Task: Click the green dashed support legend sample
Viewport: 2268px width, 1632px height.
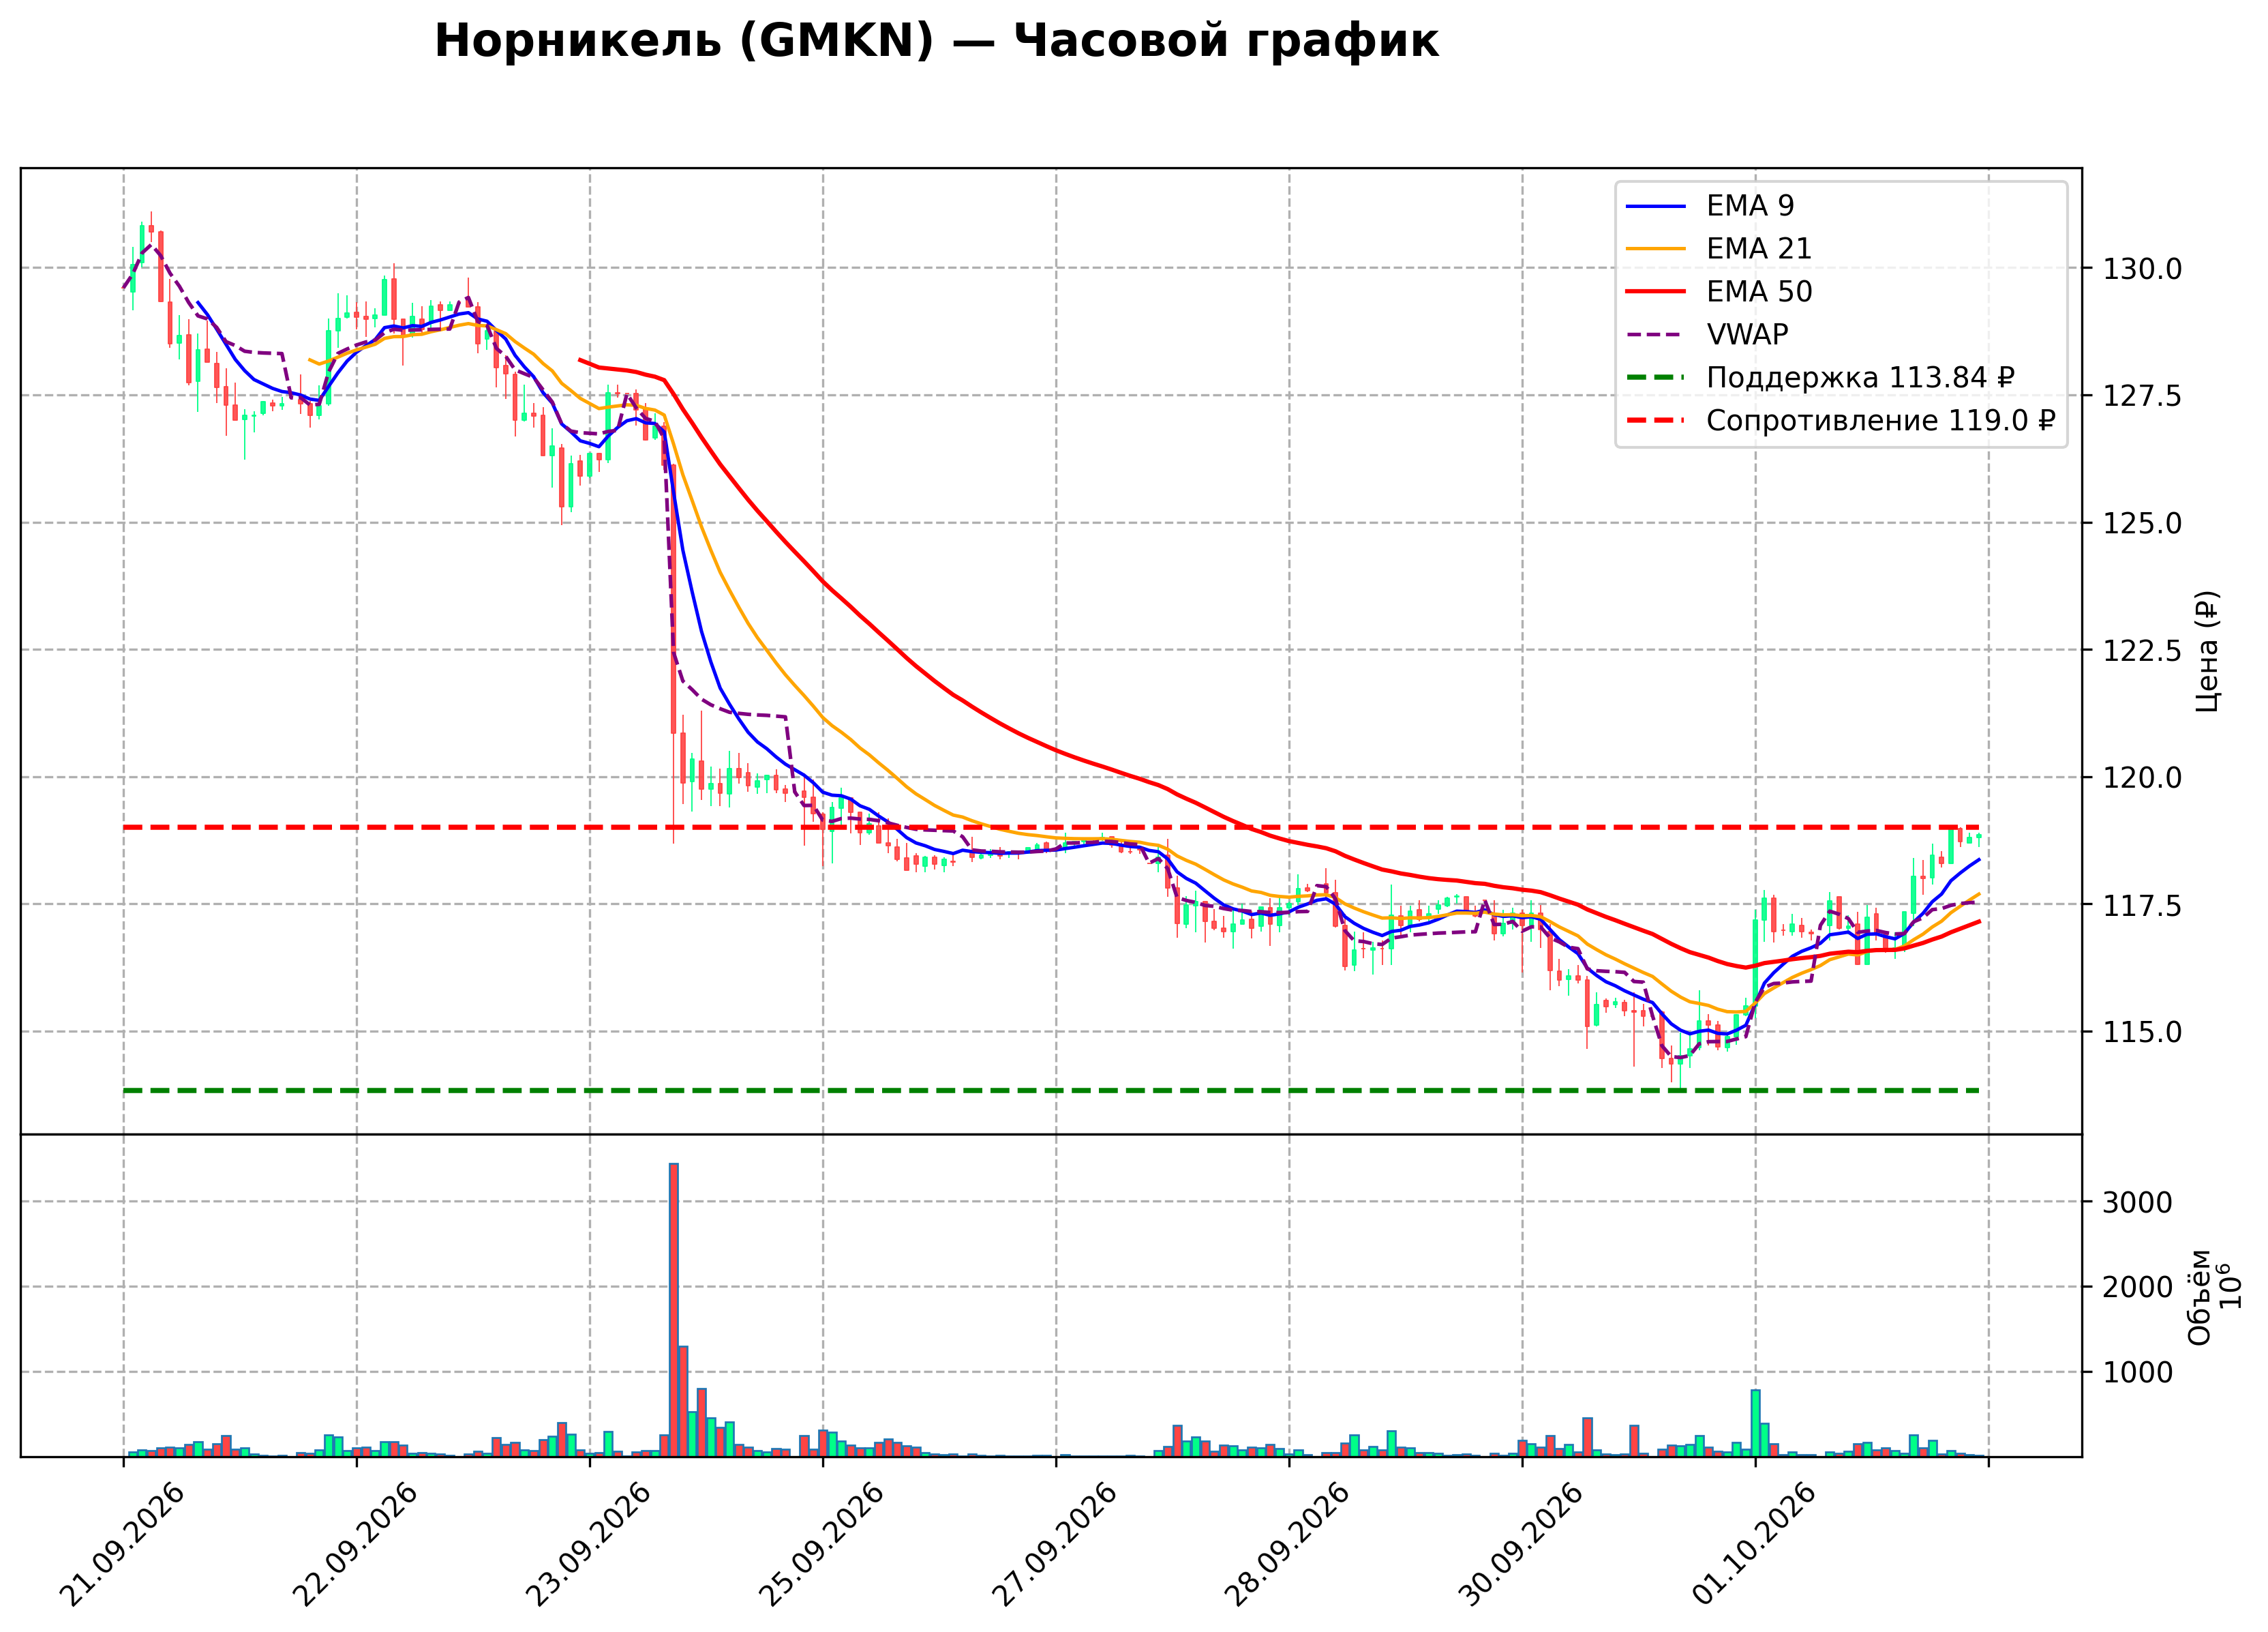Action: [x=1655, y=379]
